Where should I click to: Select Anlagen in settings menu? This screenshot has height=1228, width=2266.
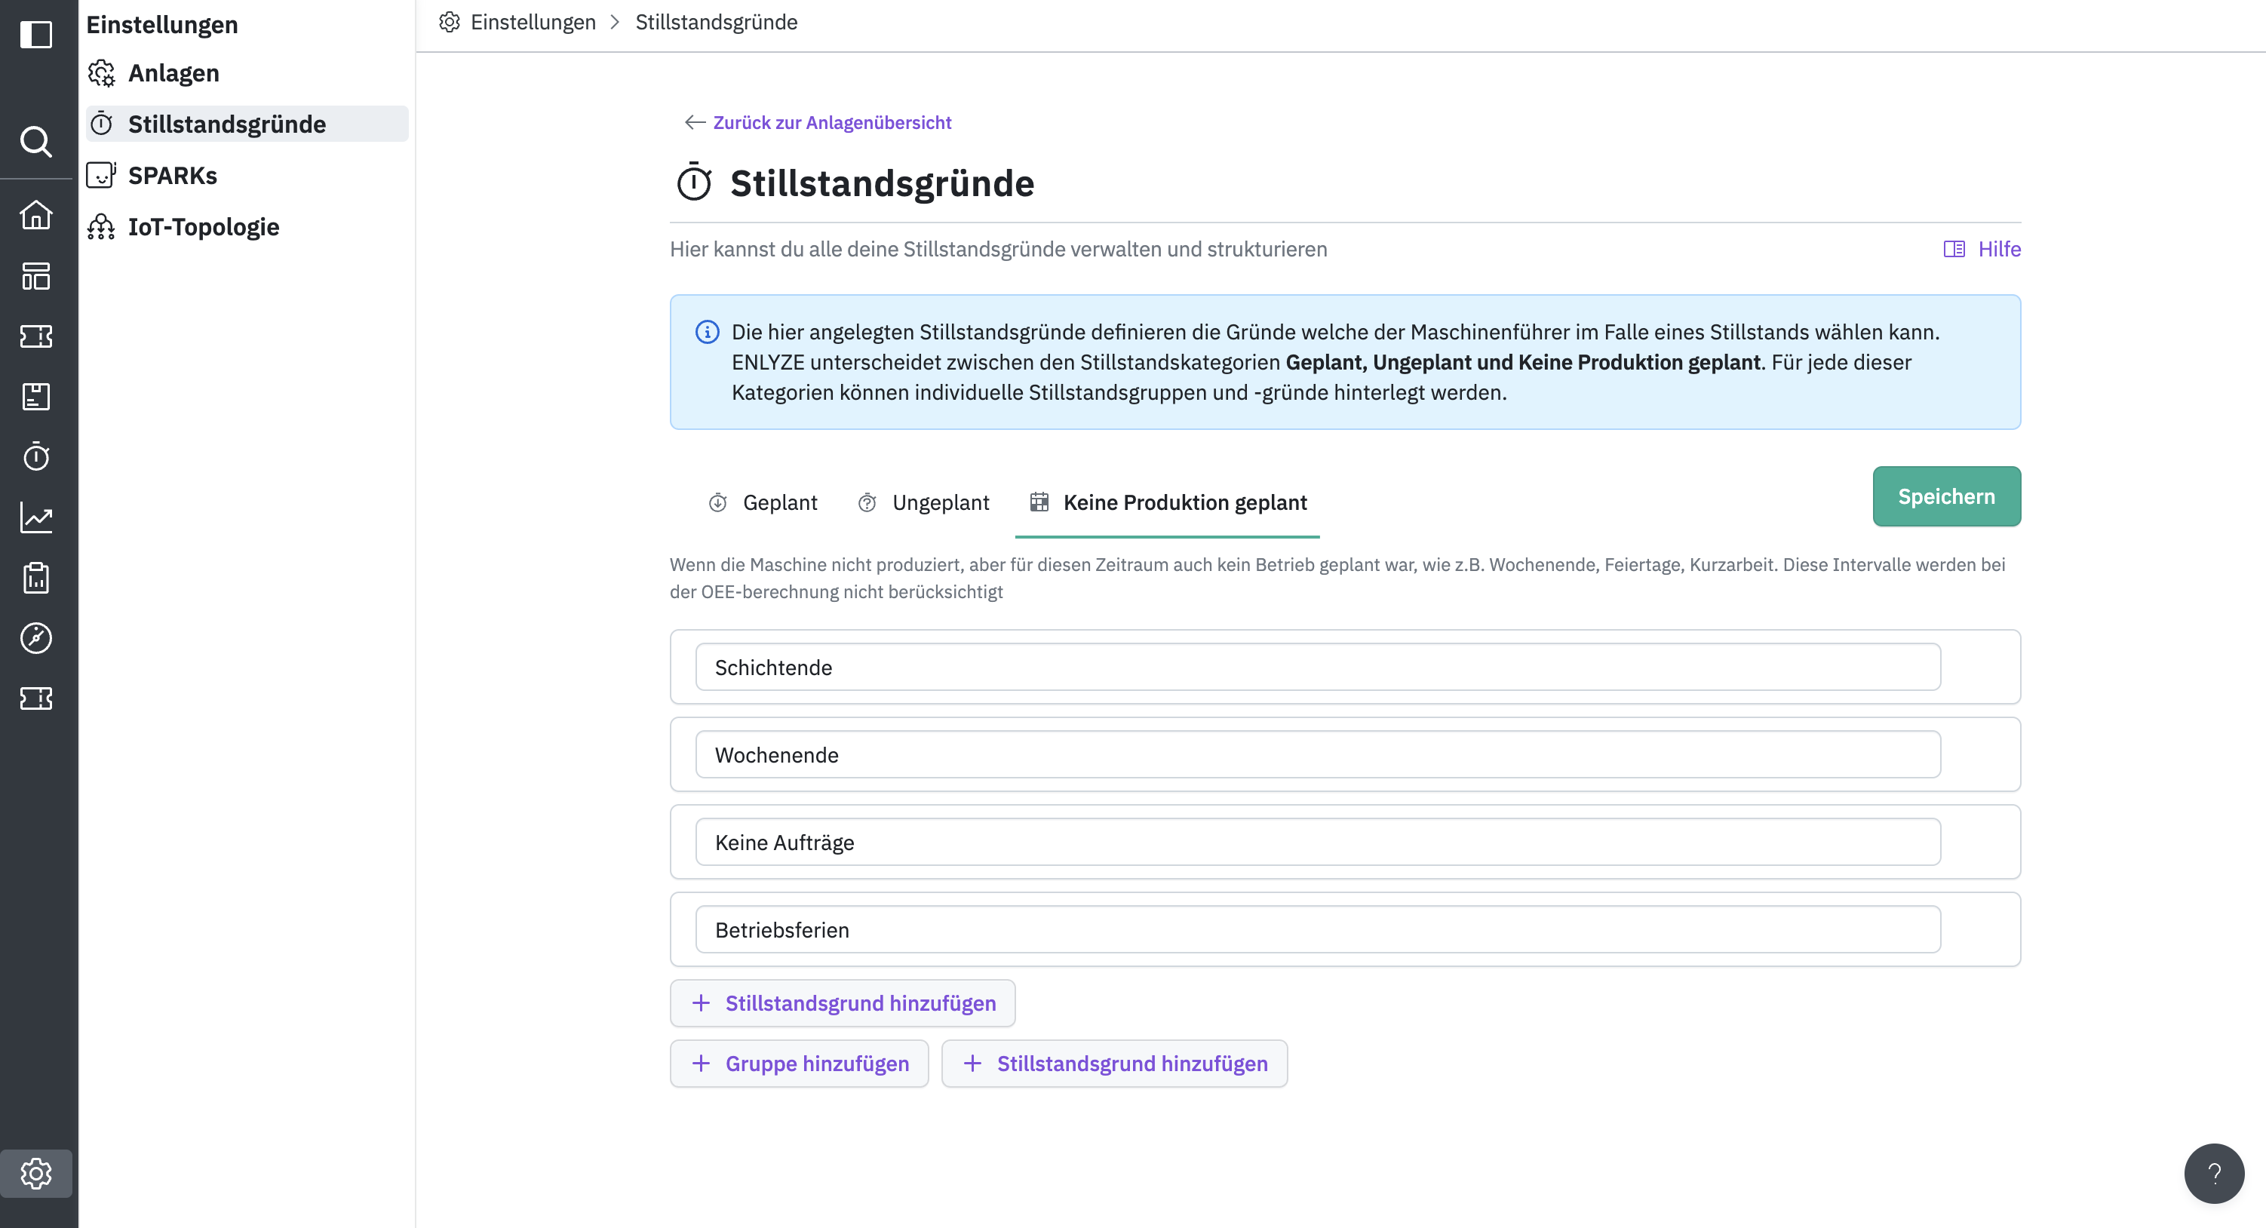pyautogui.click(x=173, y=73)
